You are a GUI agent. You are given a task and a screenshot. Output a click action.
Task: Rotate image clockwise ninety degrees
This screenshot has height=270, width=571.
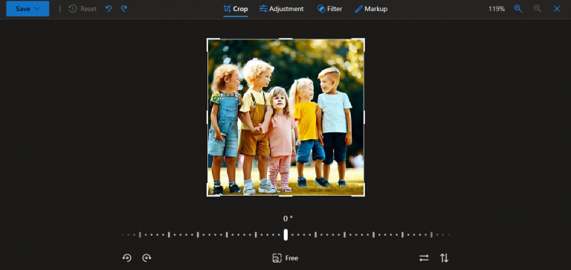click(x=146, y=258)
